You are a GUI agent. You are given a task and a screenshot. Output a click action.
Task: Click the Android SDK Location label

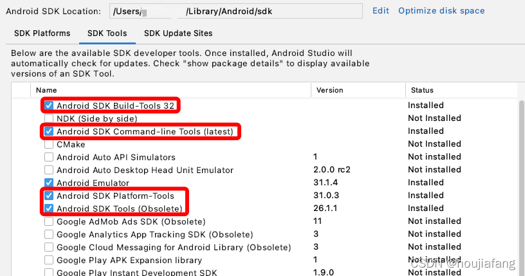[x=53, y=11]
